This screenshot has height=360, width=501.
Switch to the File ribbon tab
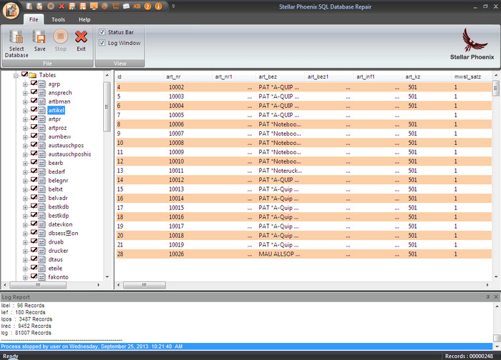coord(34,19)
